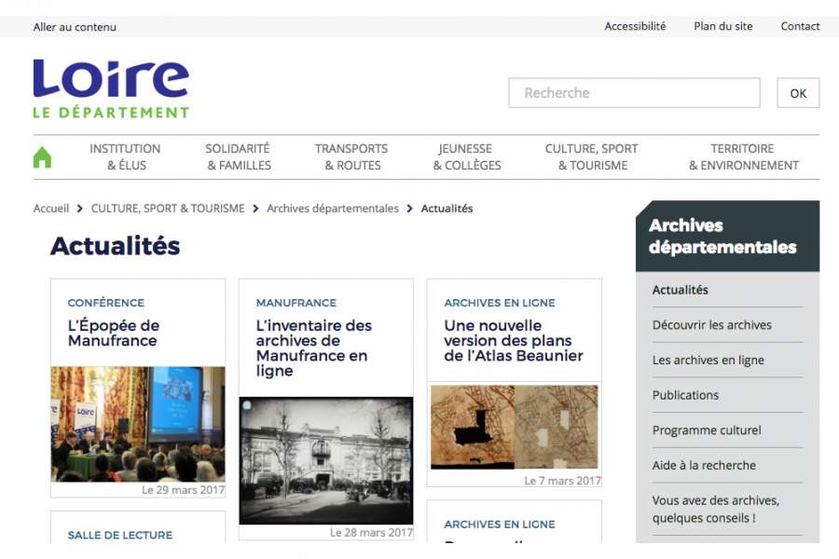The image size is (839, 559).
Task: Click the green home icon
Action: coord(42,157)
